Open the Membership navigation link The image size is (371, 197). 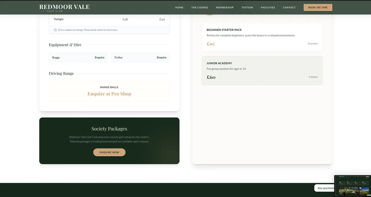click(x=225, y=8)
